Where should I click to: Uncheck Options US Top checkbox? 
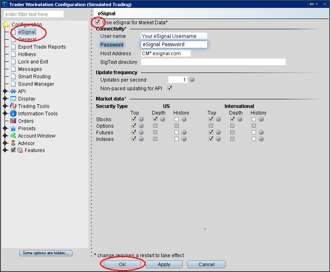coord(134,126)
